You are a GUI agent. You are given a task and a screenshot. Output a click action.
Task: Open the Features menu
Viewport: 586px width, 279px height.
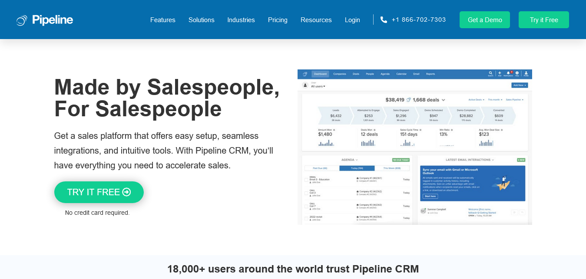163,20
